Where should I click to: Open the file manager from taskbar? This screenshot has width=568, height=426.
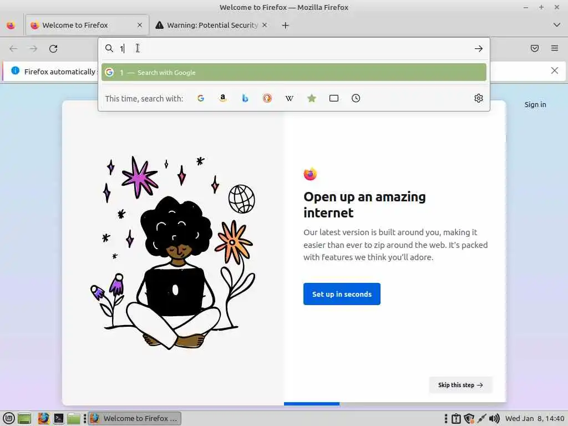click(74, 418)
